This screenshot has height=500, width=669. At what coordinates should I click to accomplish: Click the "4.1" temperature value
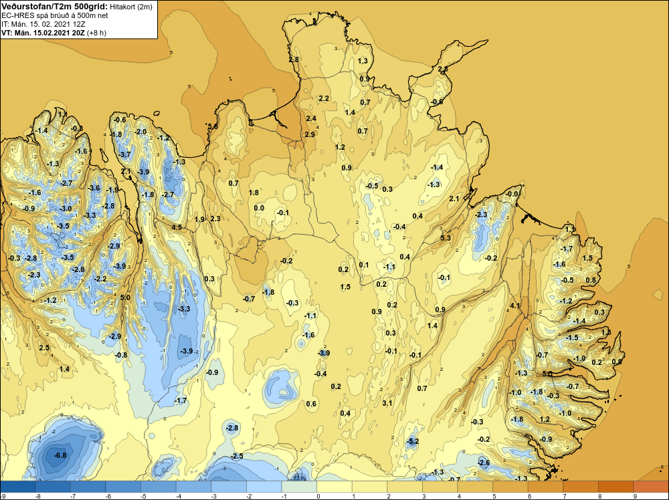(x=515, y=305)
